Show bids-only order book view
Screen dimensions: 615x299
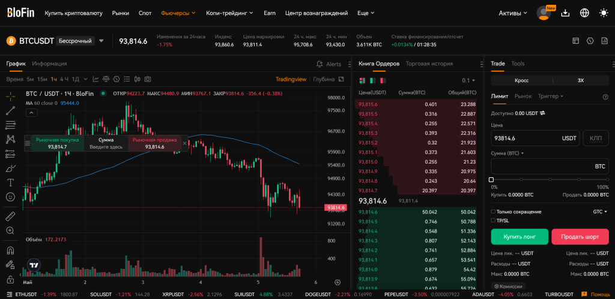372,80
